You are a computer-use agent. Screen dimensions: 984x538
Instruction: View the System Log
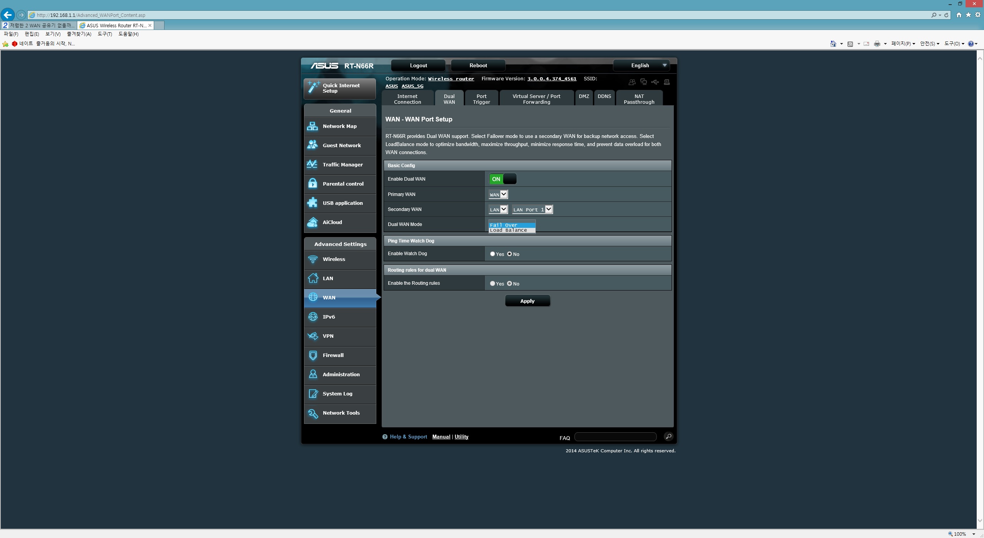point(340,394)
